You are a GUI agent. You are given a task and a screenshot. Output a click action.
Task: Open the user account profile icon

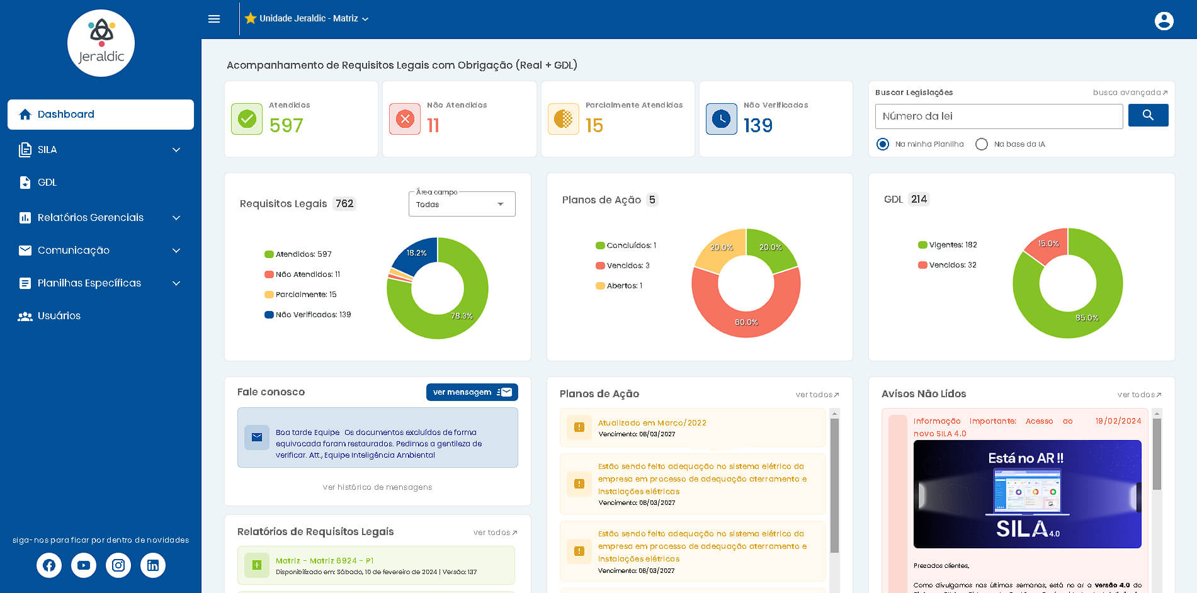tap(1164, 21)
